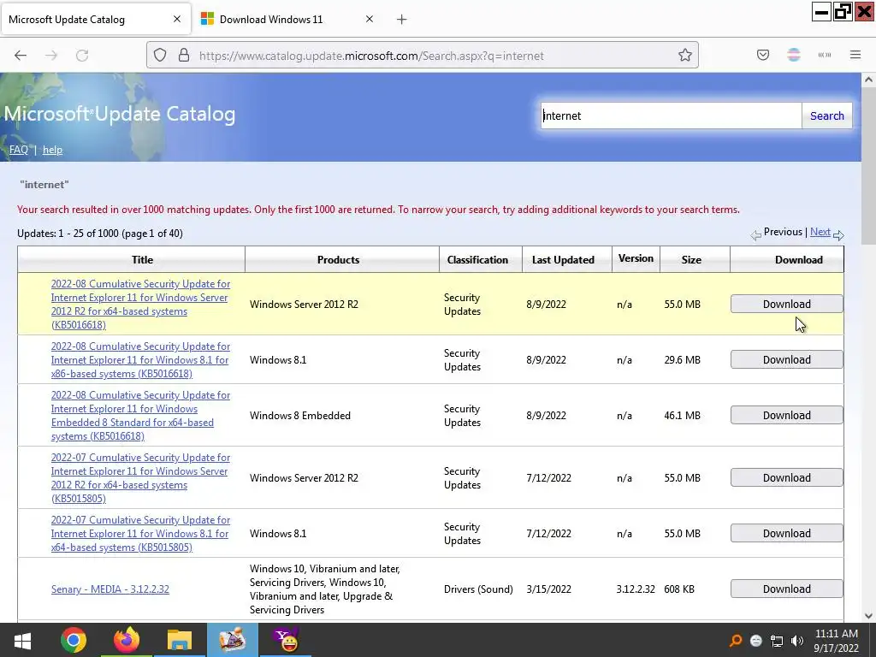Screen dimensions: 876x657
Task: Open the network tray icon
Action: click(777, 641)
